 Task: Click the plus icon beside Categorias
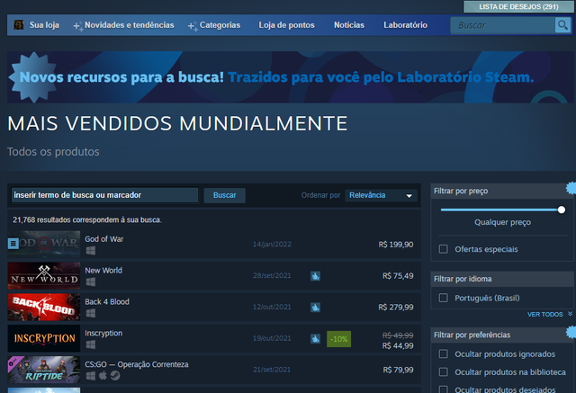[193, 26]
